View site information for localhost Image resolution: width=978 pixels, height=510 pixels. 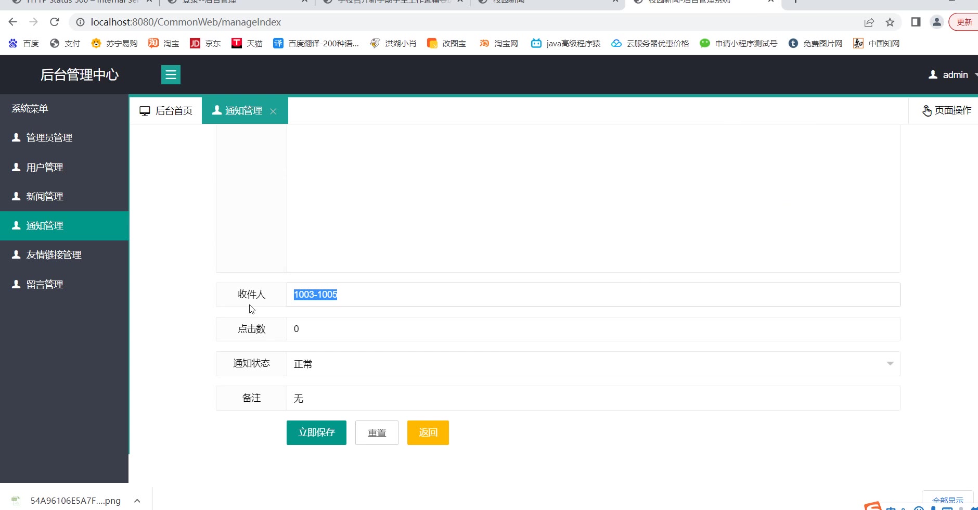pyautogui.click(x=80, y=22)
